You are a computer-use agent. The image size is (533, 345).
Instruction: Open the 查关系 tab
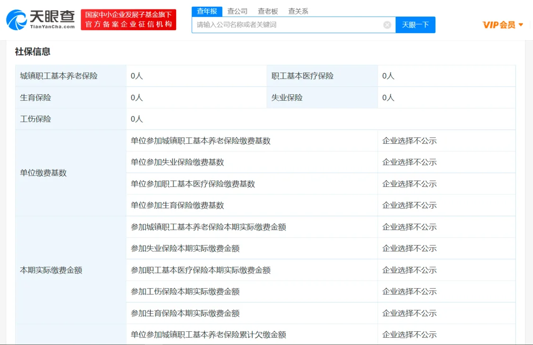[298, 11]
